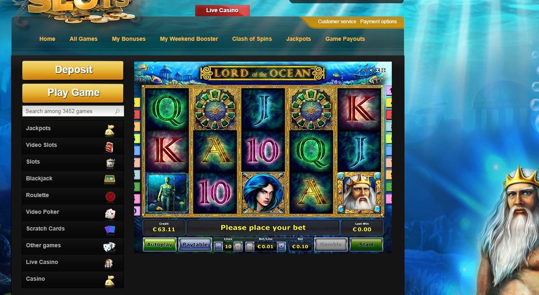Start the slot spin
Screen dimensions: 539x295
tap(366, 244)
